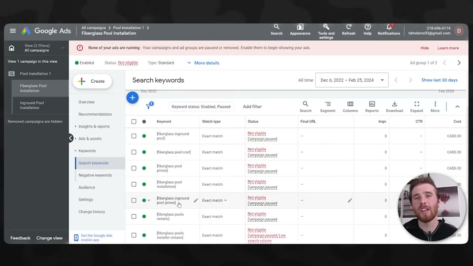Image resolution: width=473 pixels, height=266 pixels.
Task: Open Negative keywords
Action: coord(95,175)
